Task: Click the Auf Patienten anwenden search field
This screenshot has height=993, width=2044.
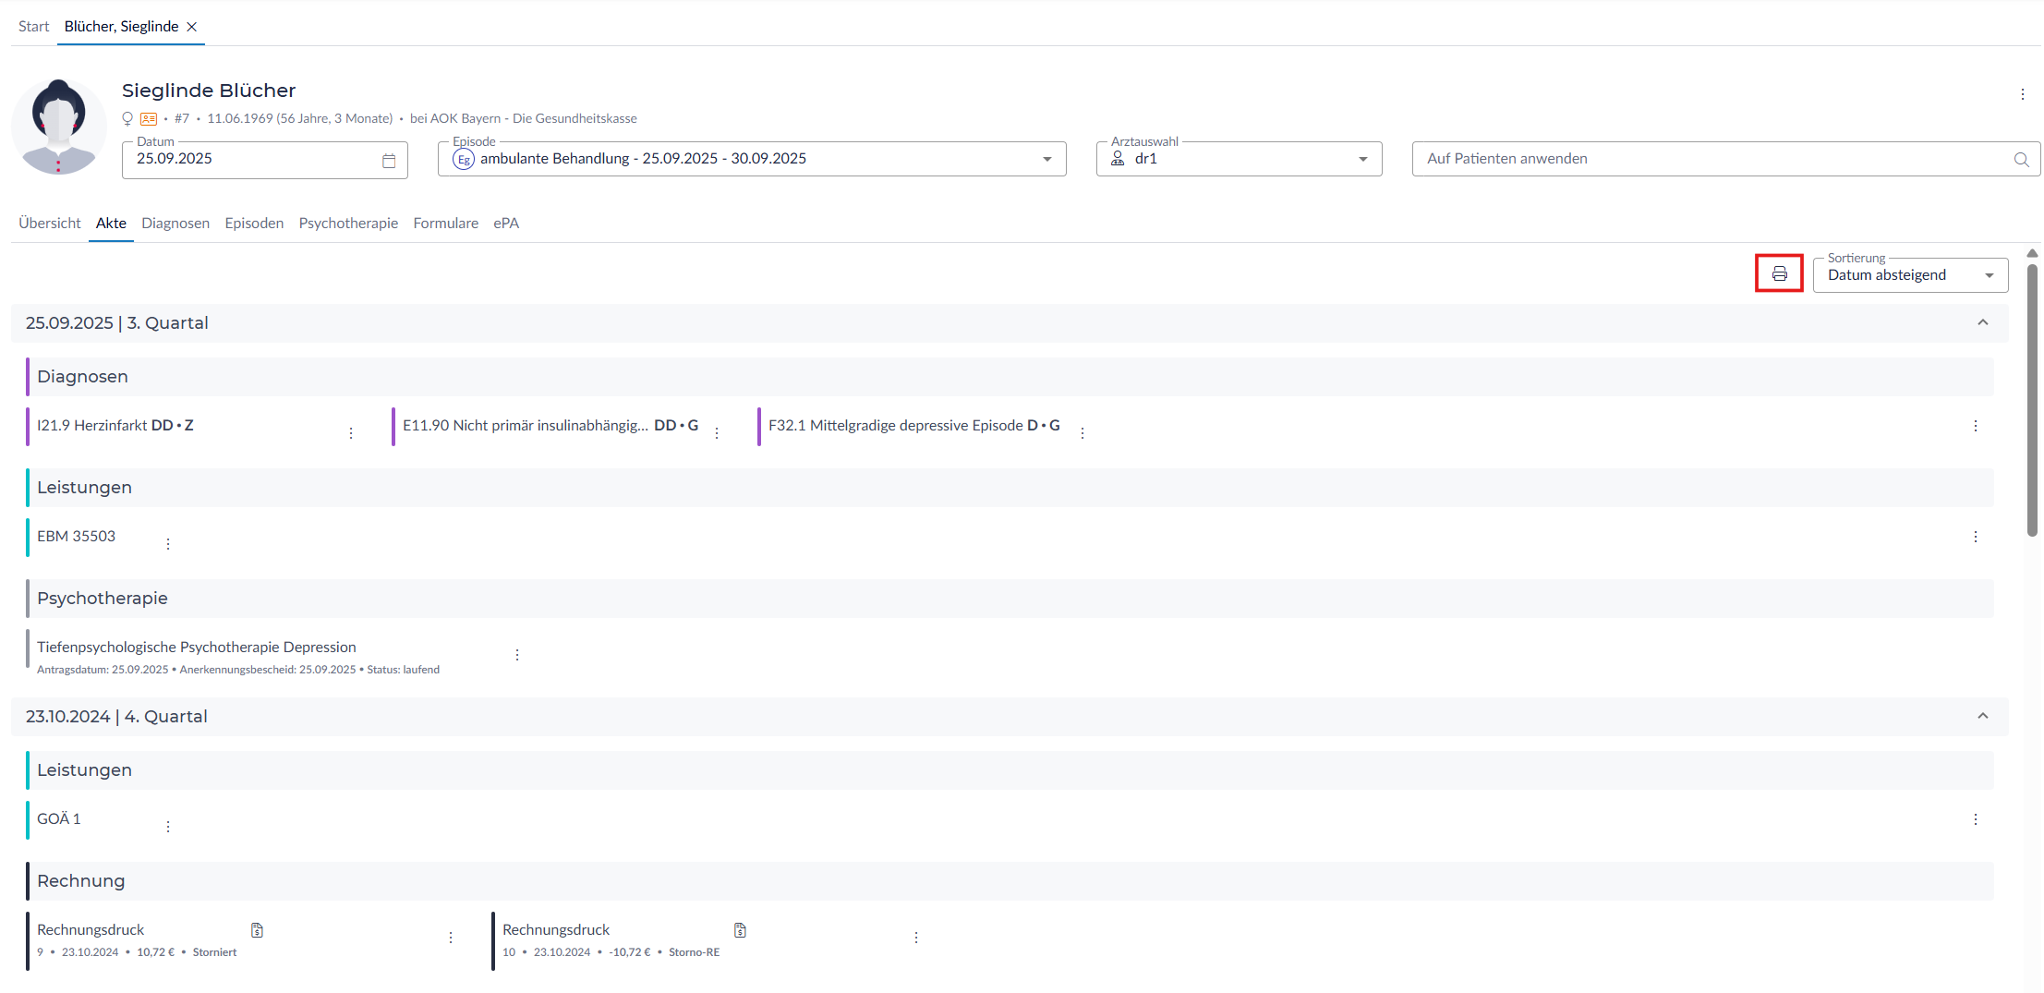Action: coord(1709,159)
